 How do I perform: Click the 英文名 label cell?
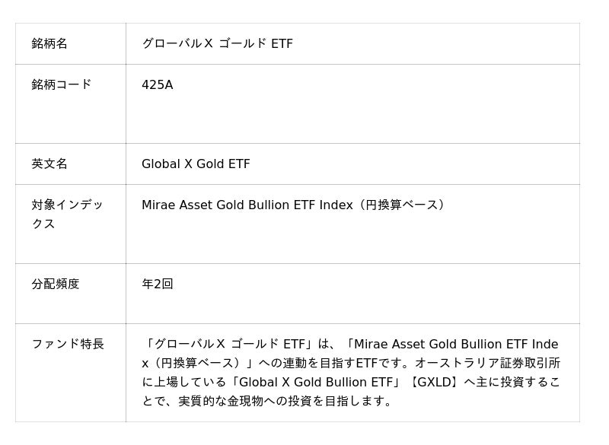[49, 164]
